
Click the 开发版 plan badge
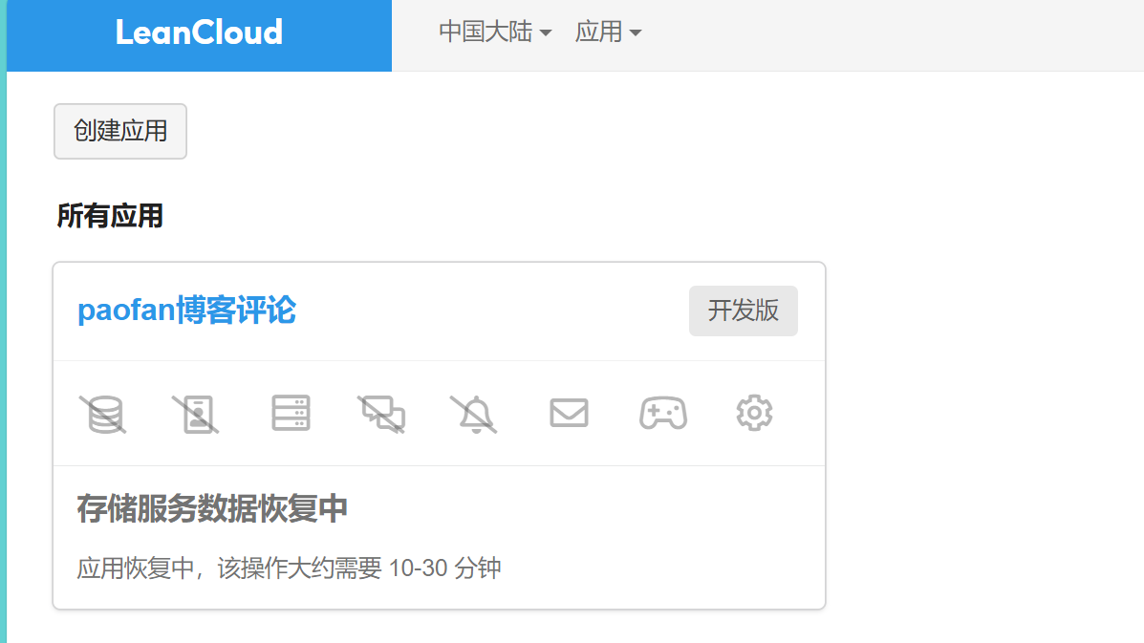pyautogui.click(x=744, y=311)
